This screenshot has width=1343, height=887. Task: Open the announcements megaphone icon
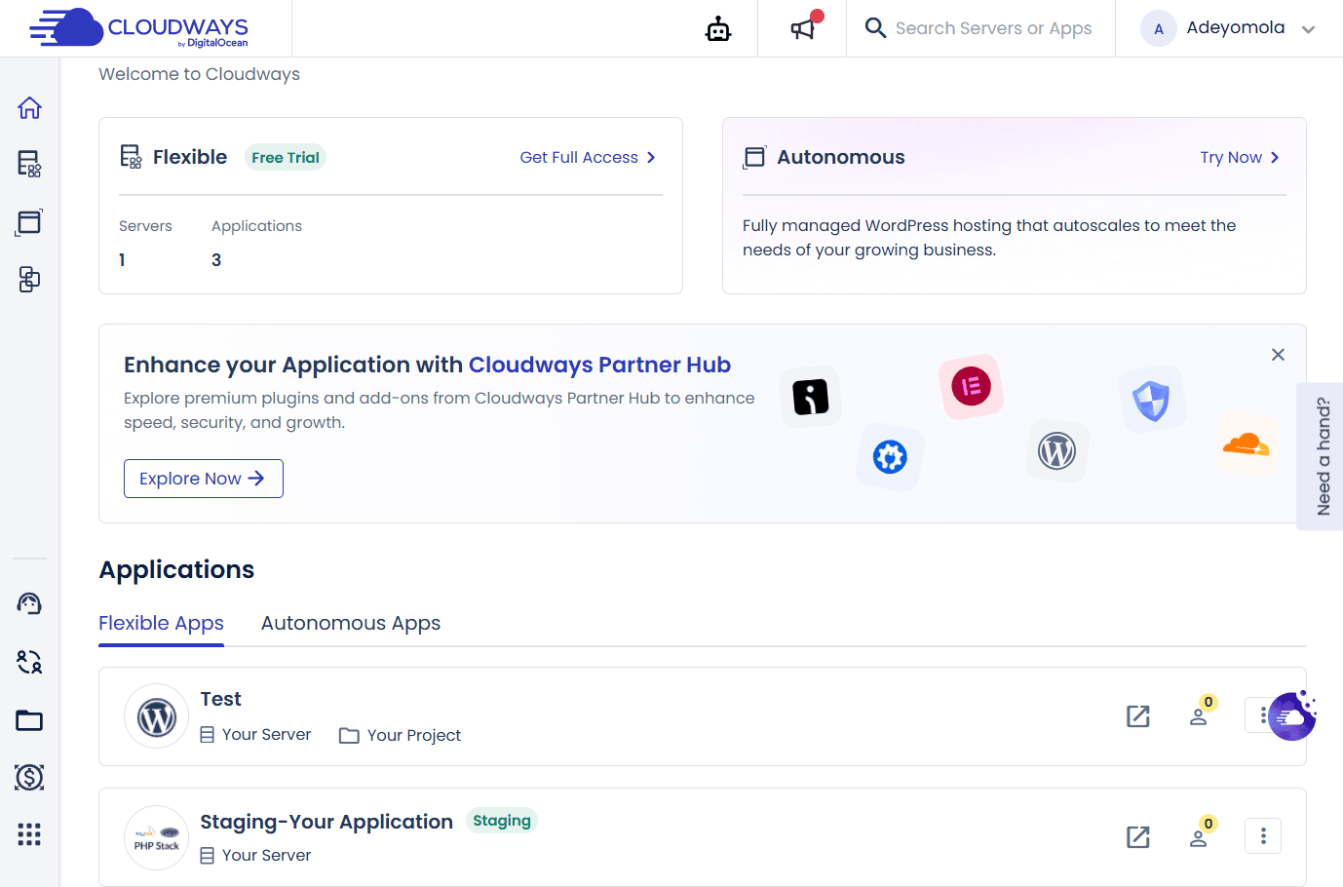[802, 29]
